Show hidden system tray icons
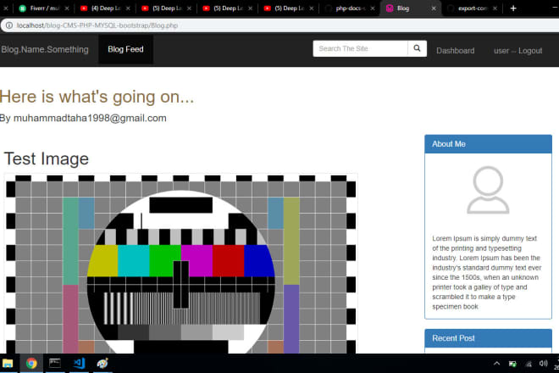Screen dimensions: 559x373 coord(496,364)
